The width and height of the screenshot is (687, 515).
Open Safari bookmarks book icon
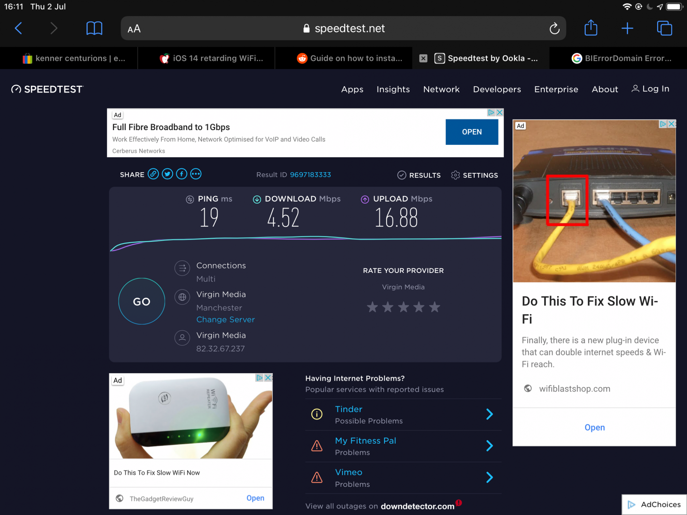click(94, 28)
